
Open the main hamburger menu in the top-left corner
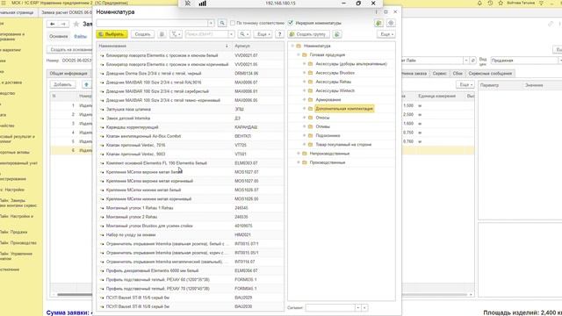(4, 3)
